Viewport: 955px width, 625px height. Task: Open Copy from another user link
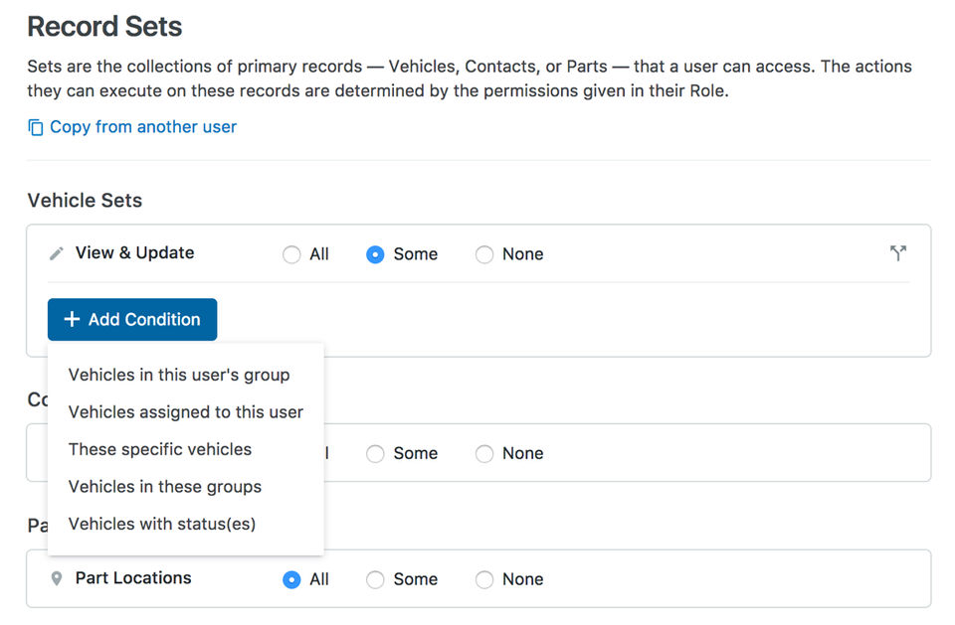pos(143,127)
